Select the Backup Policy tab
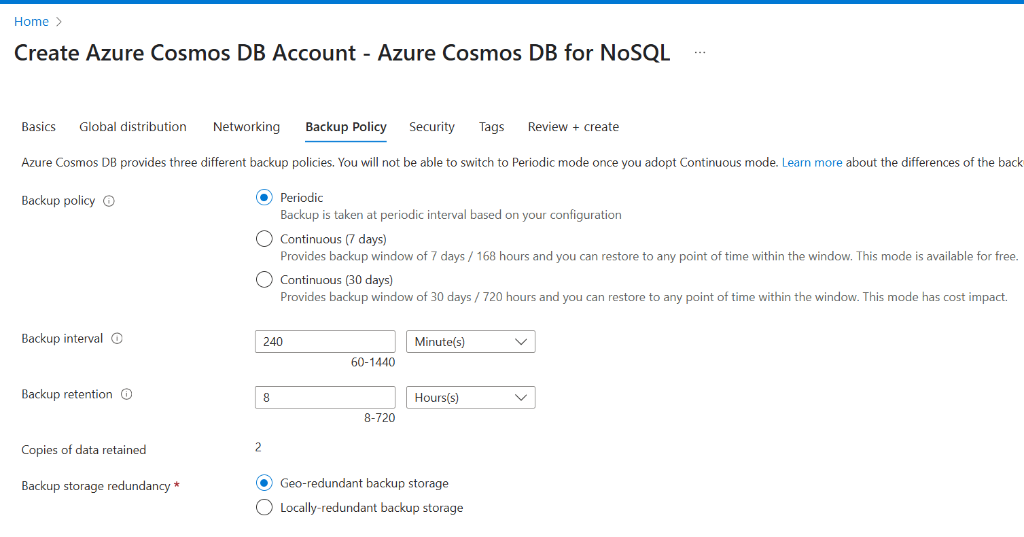The image size is (1024, 537). [x=346, y=127]
